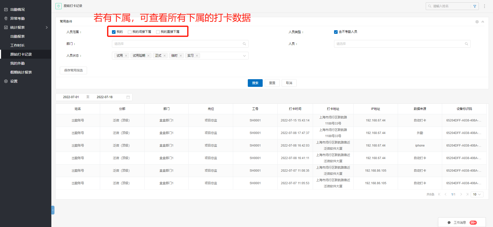Go to next page arrow

(461, 194)
